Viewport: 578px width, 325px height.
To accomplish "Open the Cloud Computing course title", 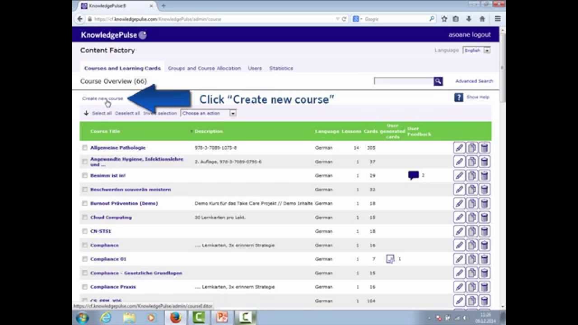I will pos(111,218).
